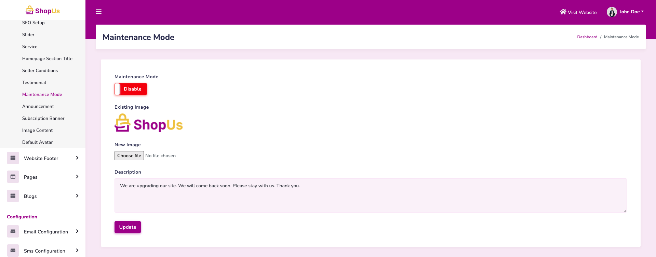Follow the Dashboard breadcrumb link
The image size is (656, 257).
click(x=587, y=37)
